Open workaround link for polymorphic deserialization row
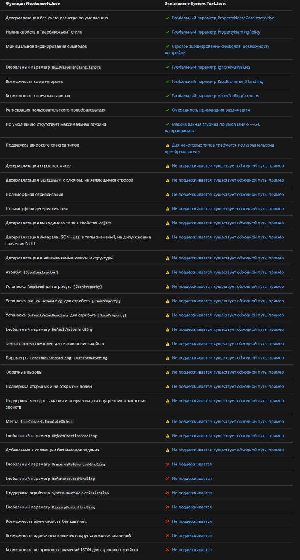 (228, 209)
